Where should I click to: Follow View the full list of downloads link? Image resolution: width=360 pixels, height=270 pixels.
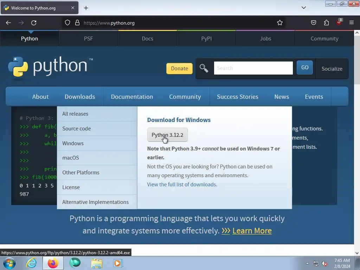(x=182, y=184)
